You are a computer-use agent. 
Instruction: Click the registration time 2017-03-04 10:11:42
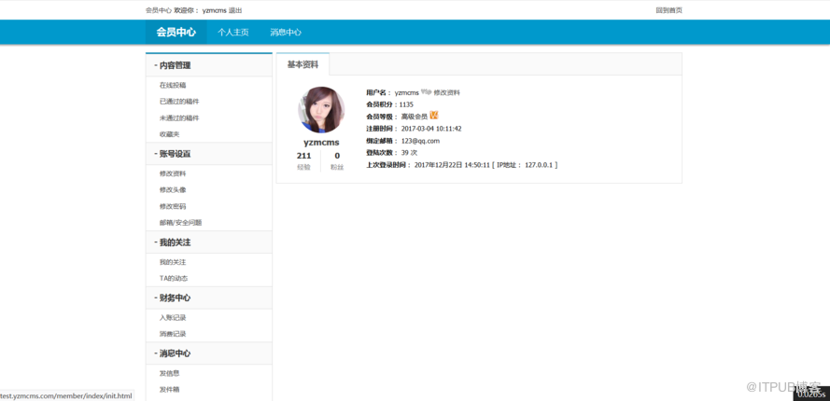point(431,129)
